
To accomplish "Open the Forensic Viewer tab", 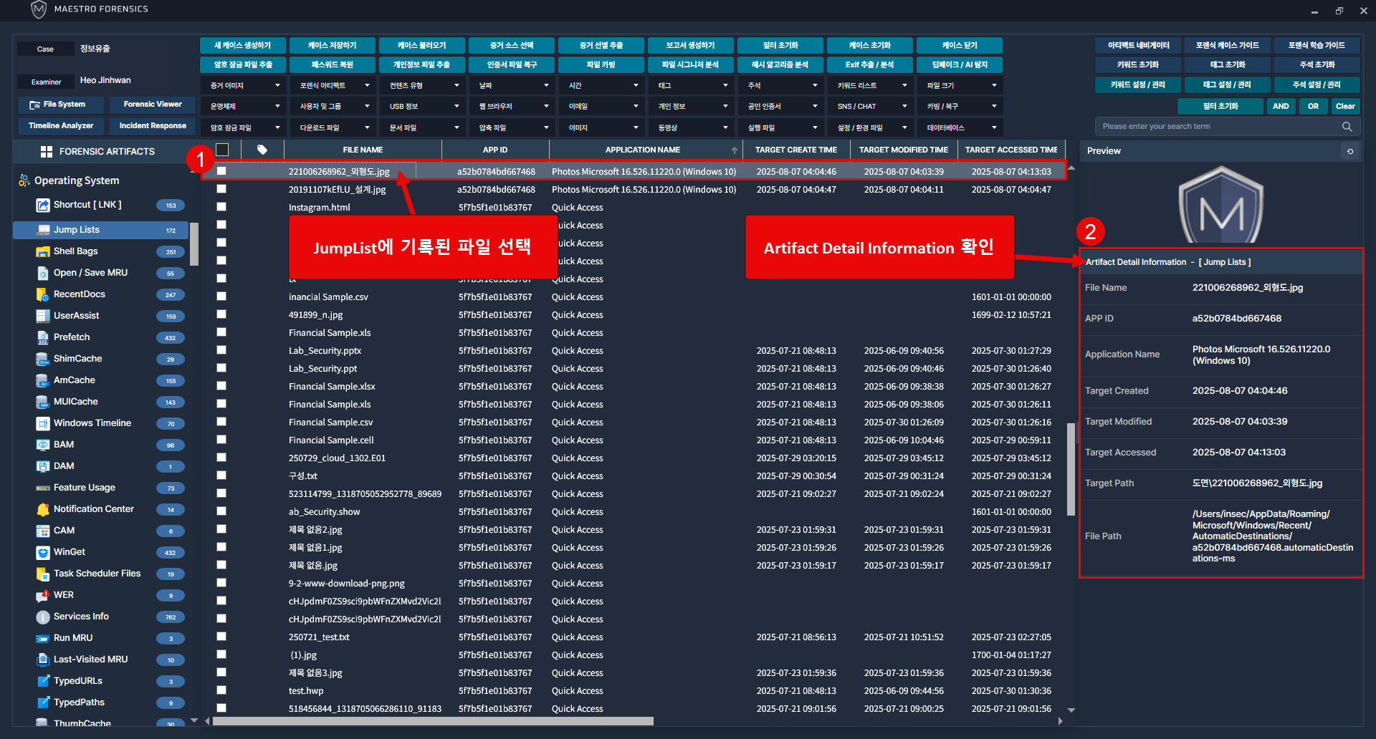I will [x=153, y=105].
